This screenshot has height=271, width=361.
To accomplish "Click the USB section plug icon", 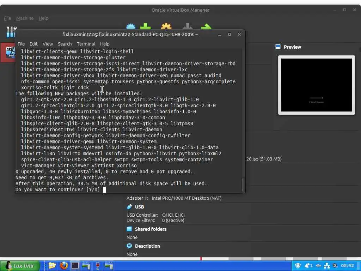I will tap(129, 207).
